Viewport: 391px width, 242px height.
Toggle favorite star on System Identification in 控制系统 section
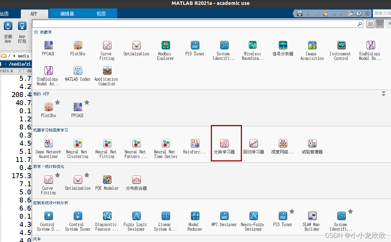point(350,212)
